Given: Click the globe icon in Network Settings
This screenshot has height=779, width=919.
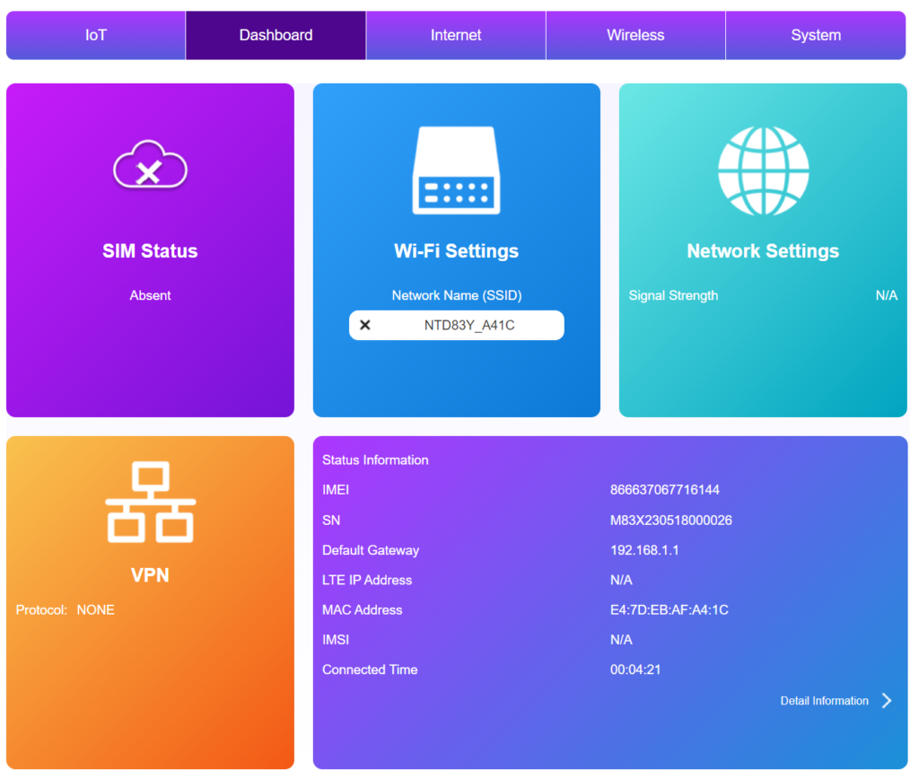Looking at the screenshot, I should point(763,171).
